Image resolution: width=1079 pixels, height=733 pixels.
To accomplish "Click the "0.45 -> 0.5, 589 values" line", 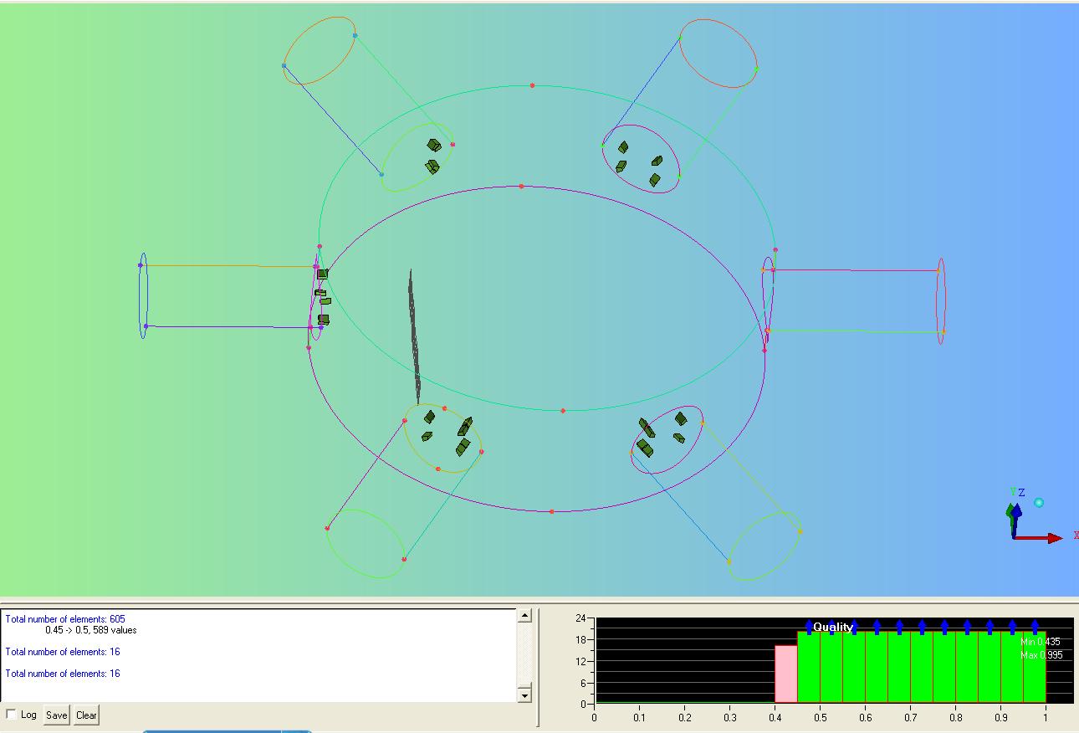I will click(x=90, y=630).
